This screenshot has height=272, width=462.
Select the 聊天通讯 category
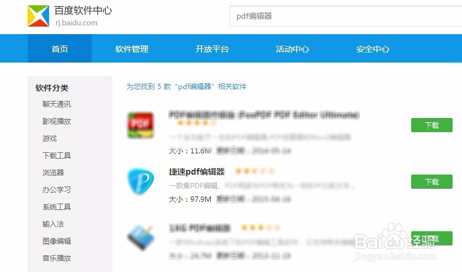coord(57,104)
